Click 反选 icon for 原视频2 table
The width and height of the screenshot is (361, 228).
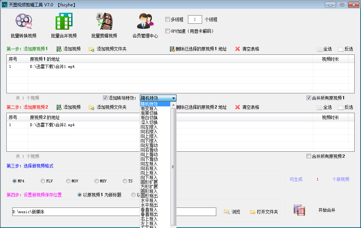click(x=340, y=107)
